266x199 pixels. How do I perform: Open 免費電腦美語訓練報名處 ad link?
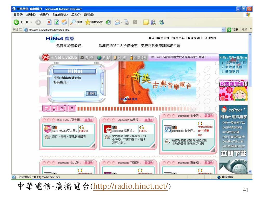point(160,46)
